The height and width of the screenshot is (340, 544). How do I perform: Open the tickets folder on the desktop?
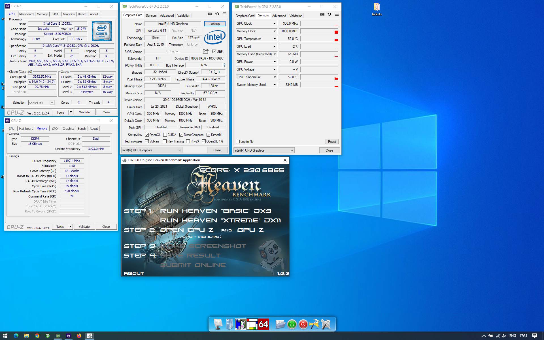point(377,9)
